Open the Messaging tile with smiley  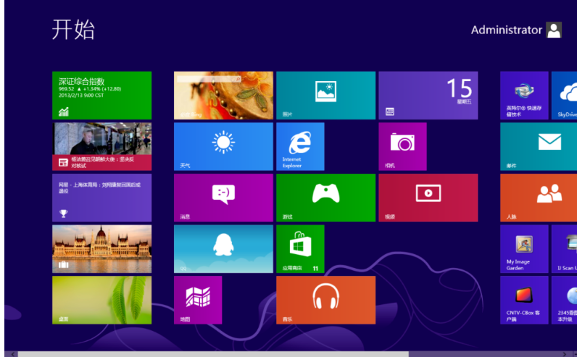(224, 198)
